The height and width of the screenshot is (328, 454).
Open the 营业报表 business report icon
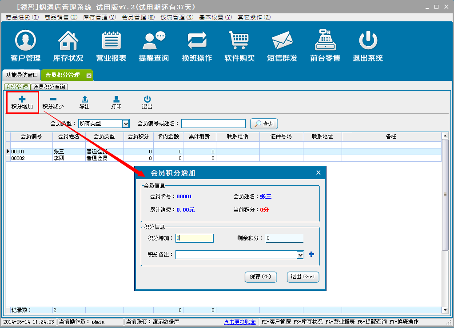tap(111, 46)
